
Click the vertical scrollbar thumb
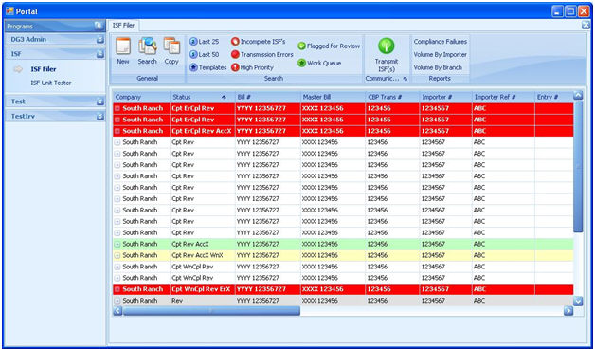pos(578,166)
